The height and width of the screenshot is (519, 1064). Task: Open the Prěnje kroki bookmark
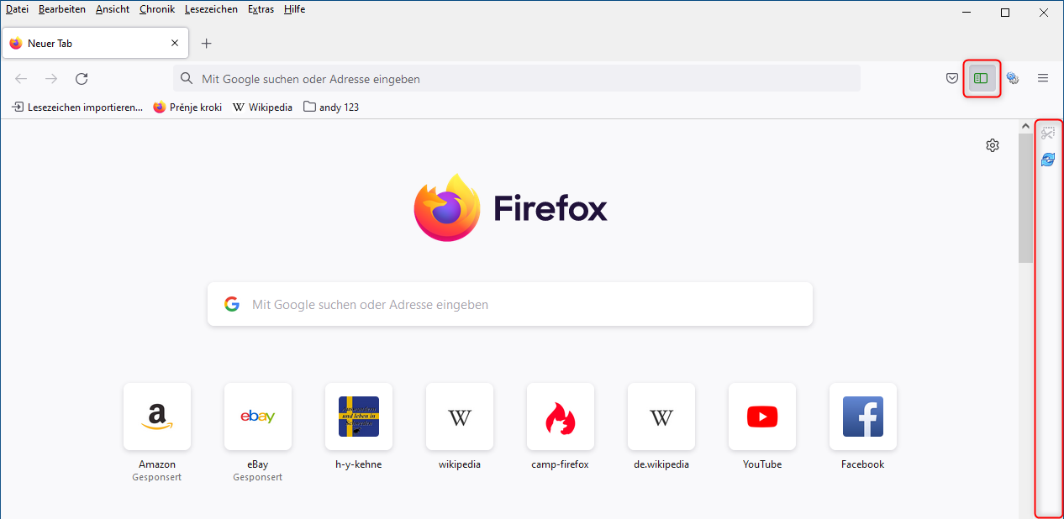(187, 107)
